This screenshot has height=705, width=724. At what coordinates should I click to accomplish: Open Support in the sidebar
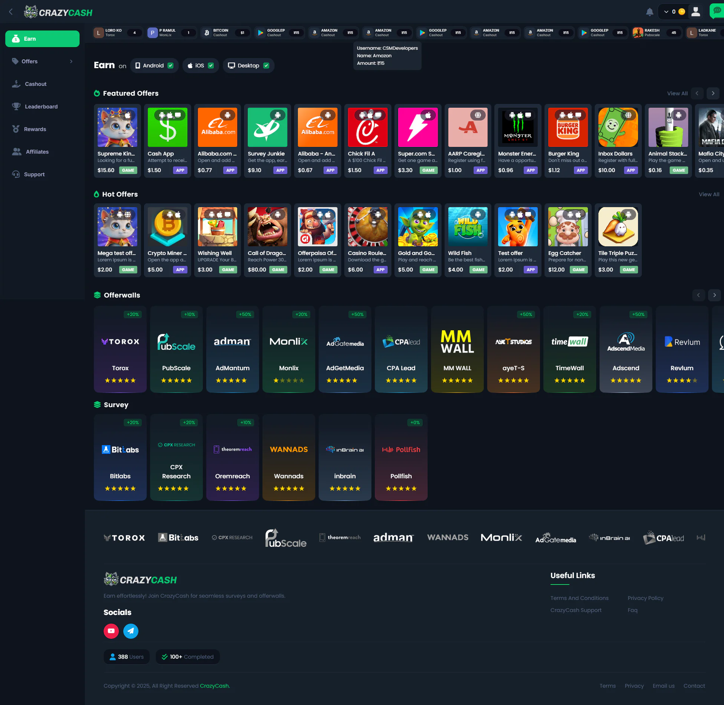click(x=42, y=174)
